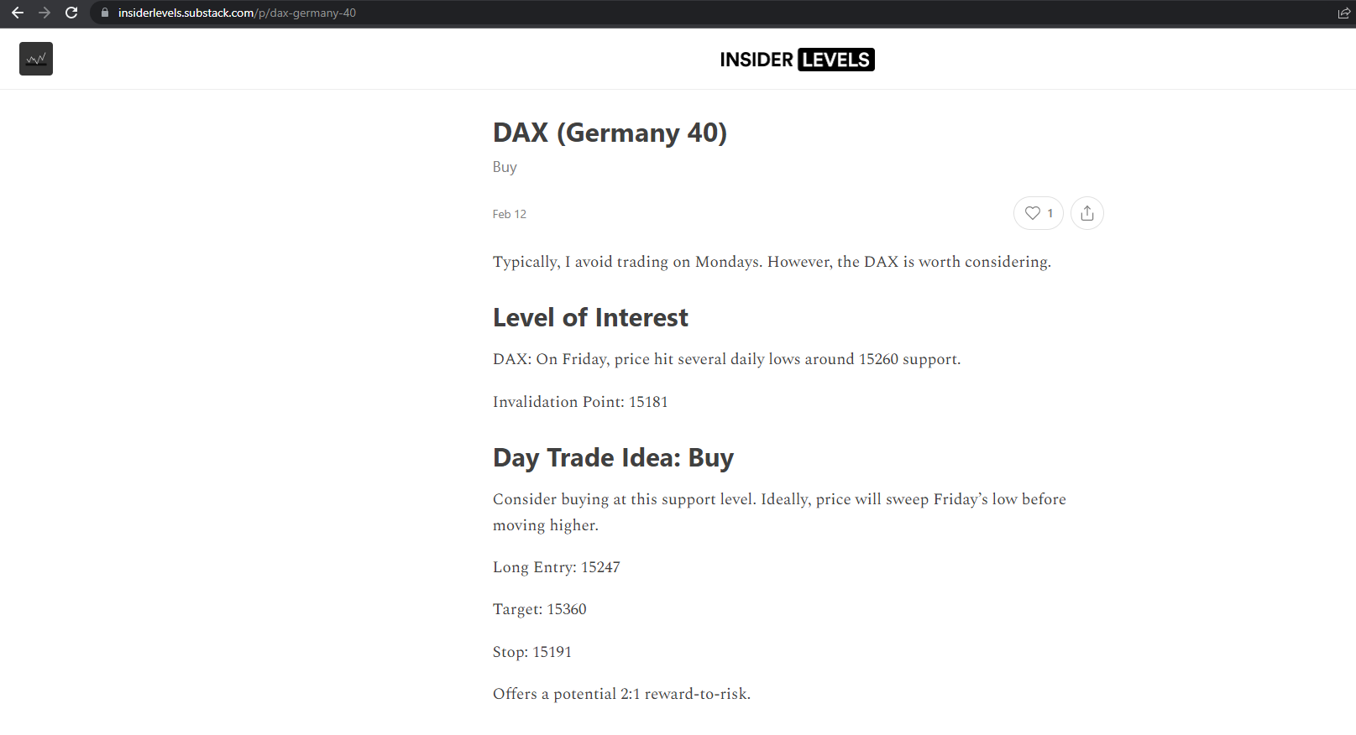Screen dimensions: 1356x735
Task: Reload the current page
Action: (x=71, y=13)
